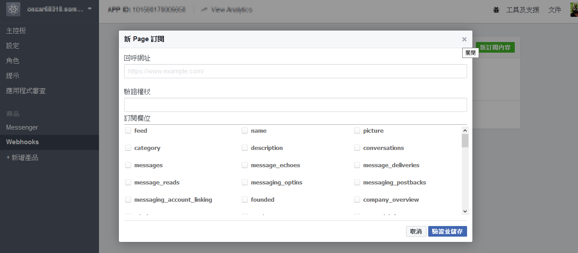Click the View Analytics chart icon
Image resolution: width=578 pixels, height=253 pixels.
(x=205, y=10)
